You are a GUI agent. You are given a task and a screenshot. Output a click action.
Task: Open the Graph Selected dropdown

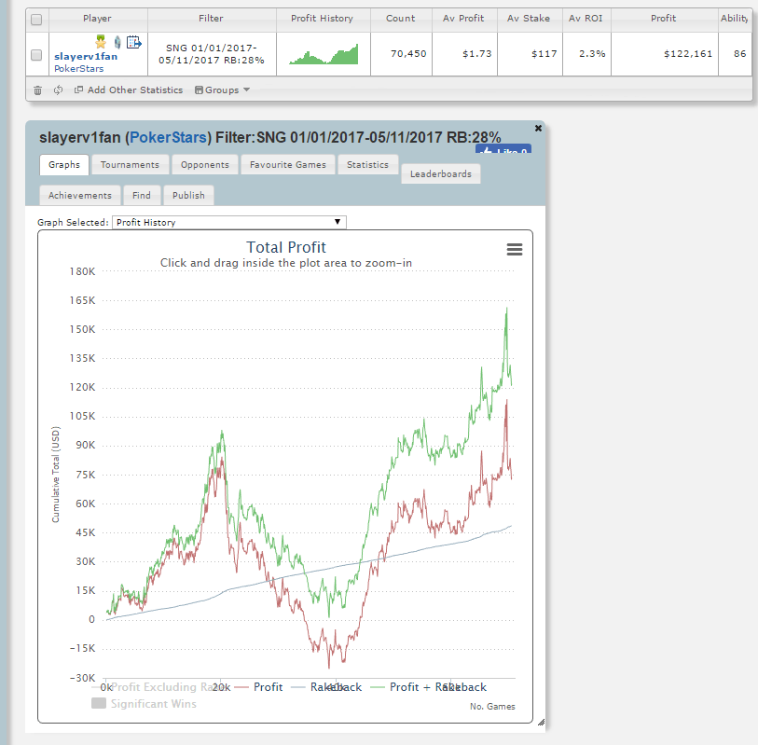(x=229, y=223)
